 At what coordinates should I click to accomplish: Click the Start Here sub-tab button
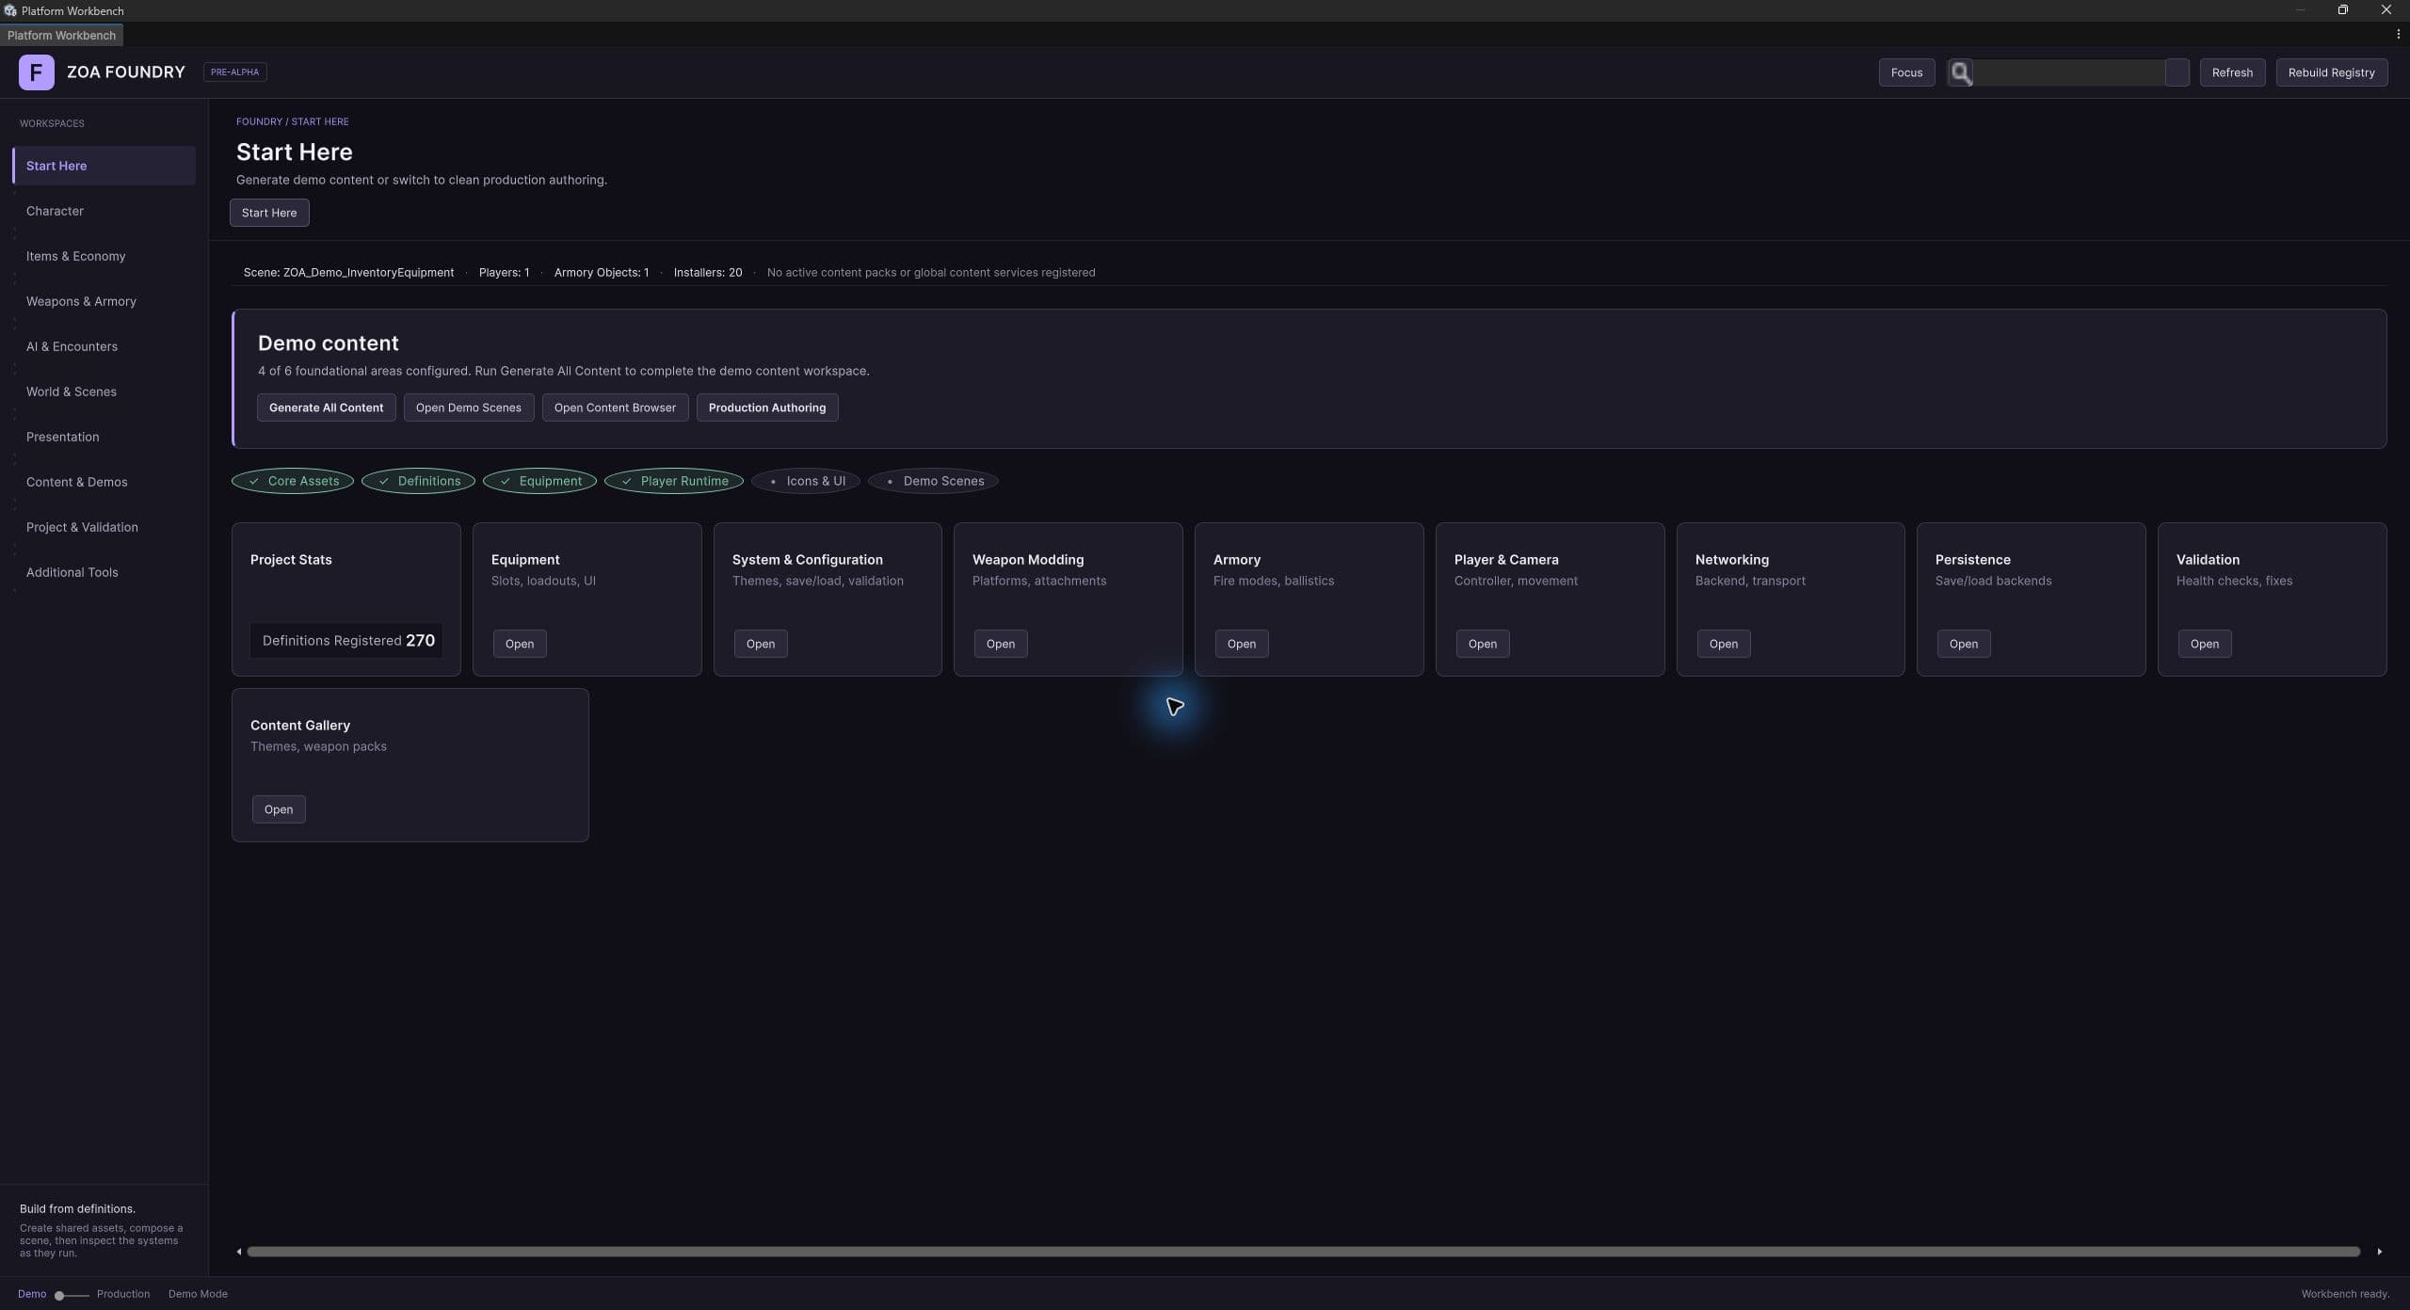pyautogui.click(x=269, y=213)
